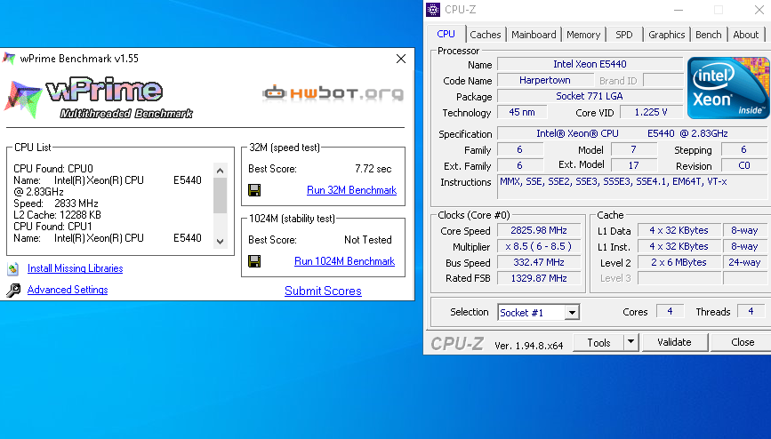The image size is (771, 439).
Task: Open the Advanced Settings link
Action: point(68,290)
